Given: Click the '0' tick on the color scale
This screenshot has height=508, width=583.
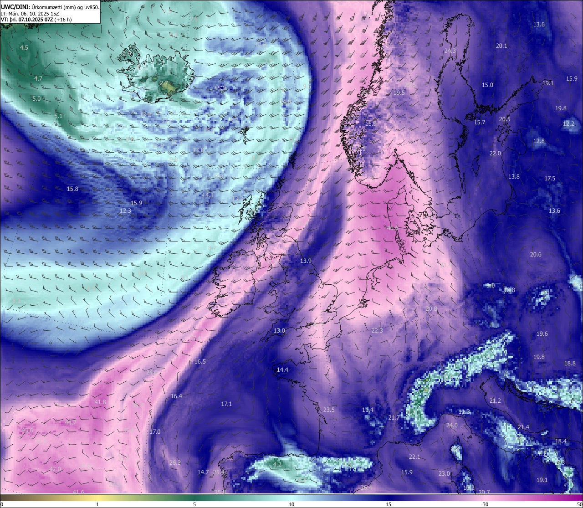Looking at the screenshot, I should [1, 505].
